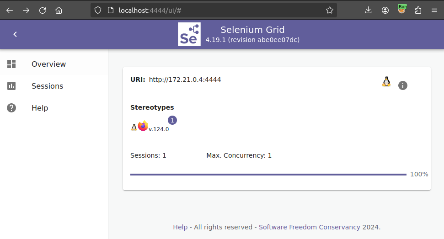Click the Overview dashboard icon

pos(11,64)
